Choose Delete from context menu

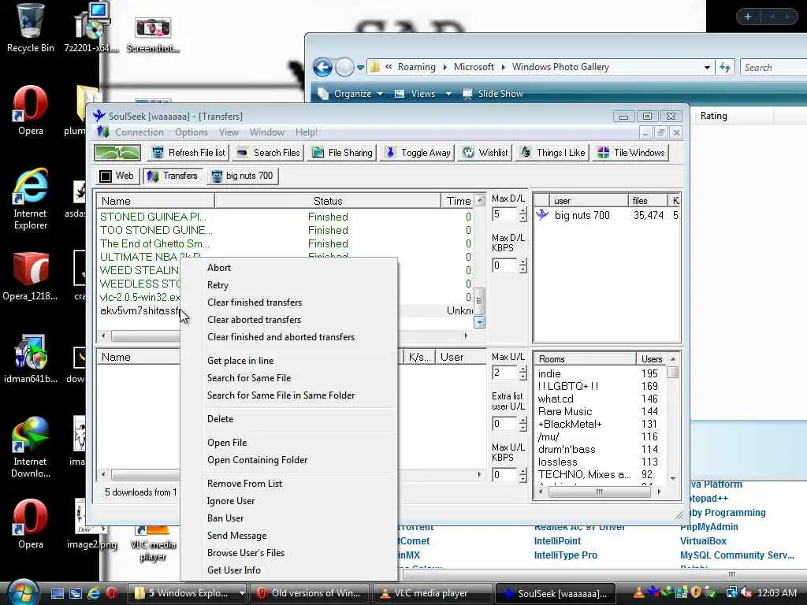[289, 419]
